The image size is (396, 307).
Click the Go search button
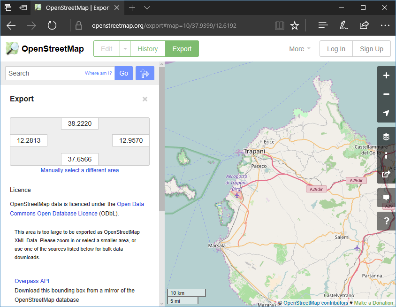tap(124, 73)
